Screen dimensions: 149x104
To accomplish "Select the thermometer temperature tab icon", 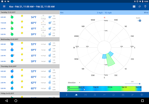I will pos(67,95).
